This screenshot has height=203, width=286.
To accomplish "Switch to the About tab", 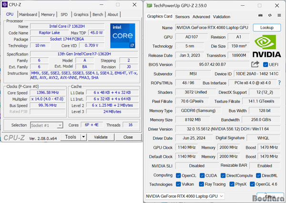I will point(112,15).
